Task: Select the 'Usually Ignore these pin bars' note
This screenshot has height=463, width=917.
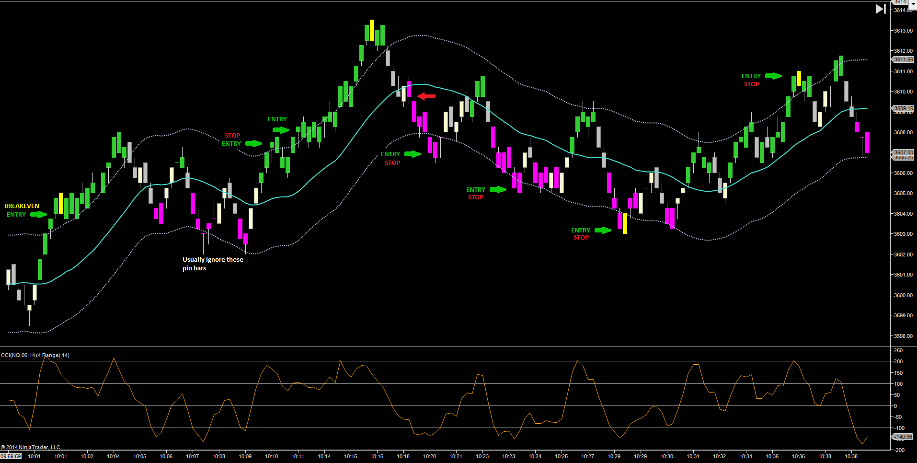Action: tap(213, 264)
